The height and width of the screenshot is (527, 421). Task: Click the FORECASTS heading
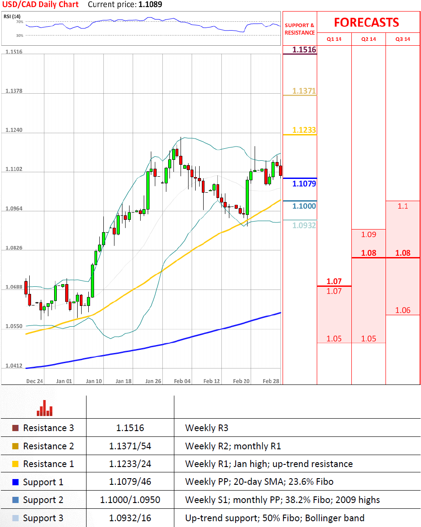[x=366, y=23]
